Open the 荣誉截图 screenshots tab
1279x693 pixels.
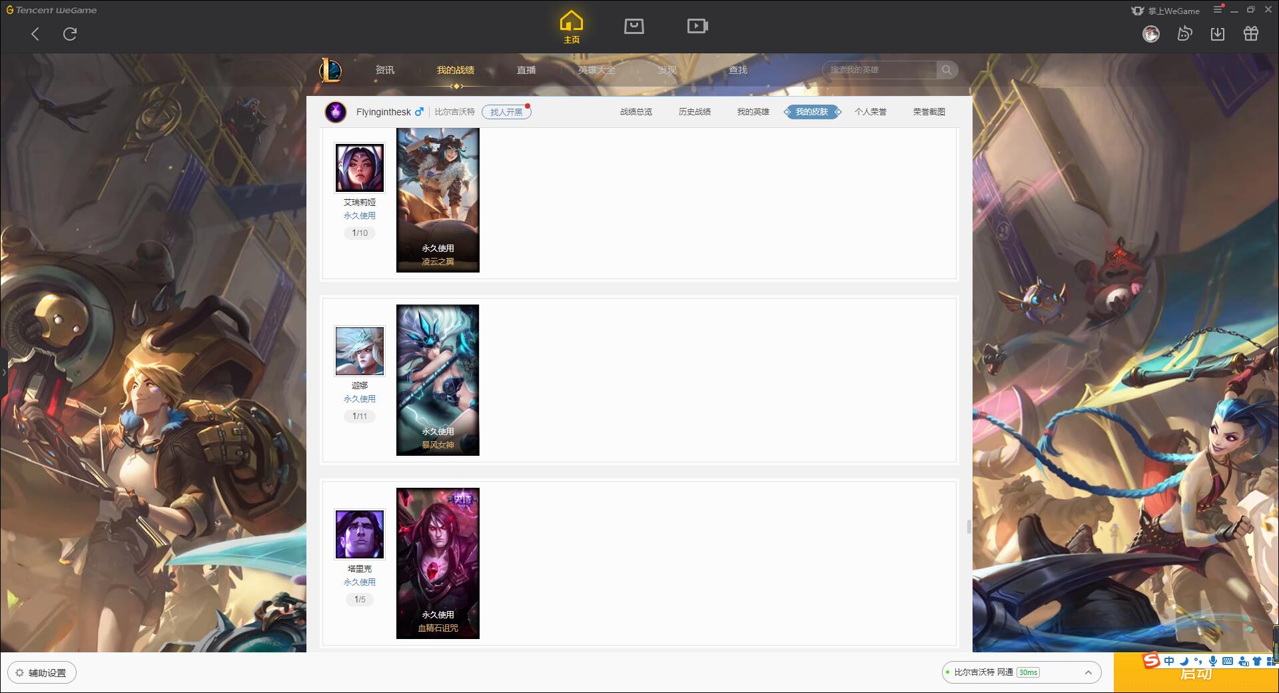tap(929, 112)
